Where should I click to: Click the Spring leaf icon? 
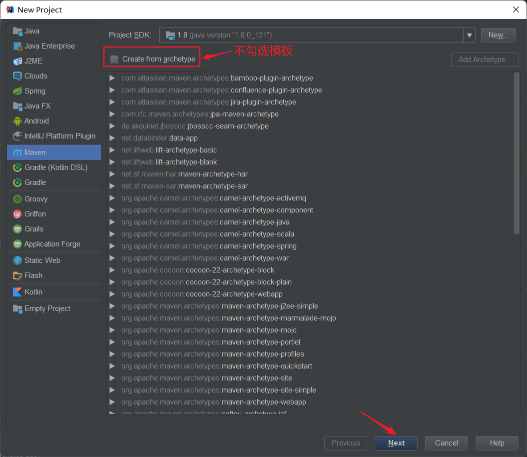tap(17, 91)
